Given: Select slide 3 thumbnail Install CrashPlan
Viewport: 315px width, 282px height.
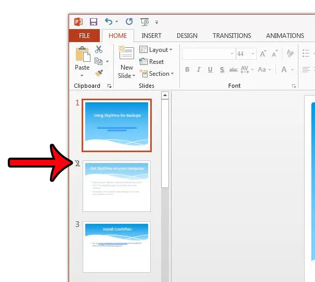Looking at the screenshot, I should point(117,247).
